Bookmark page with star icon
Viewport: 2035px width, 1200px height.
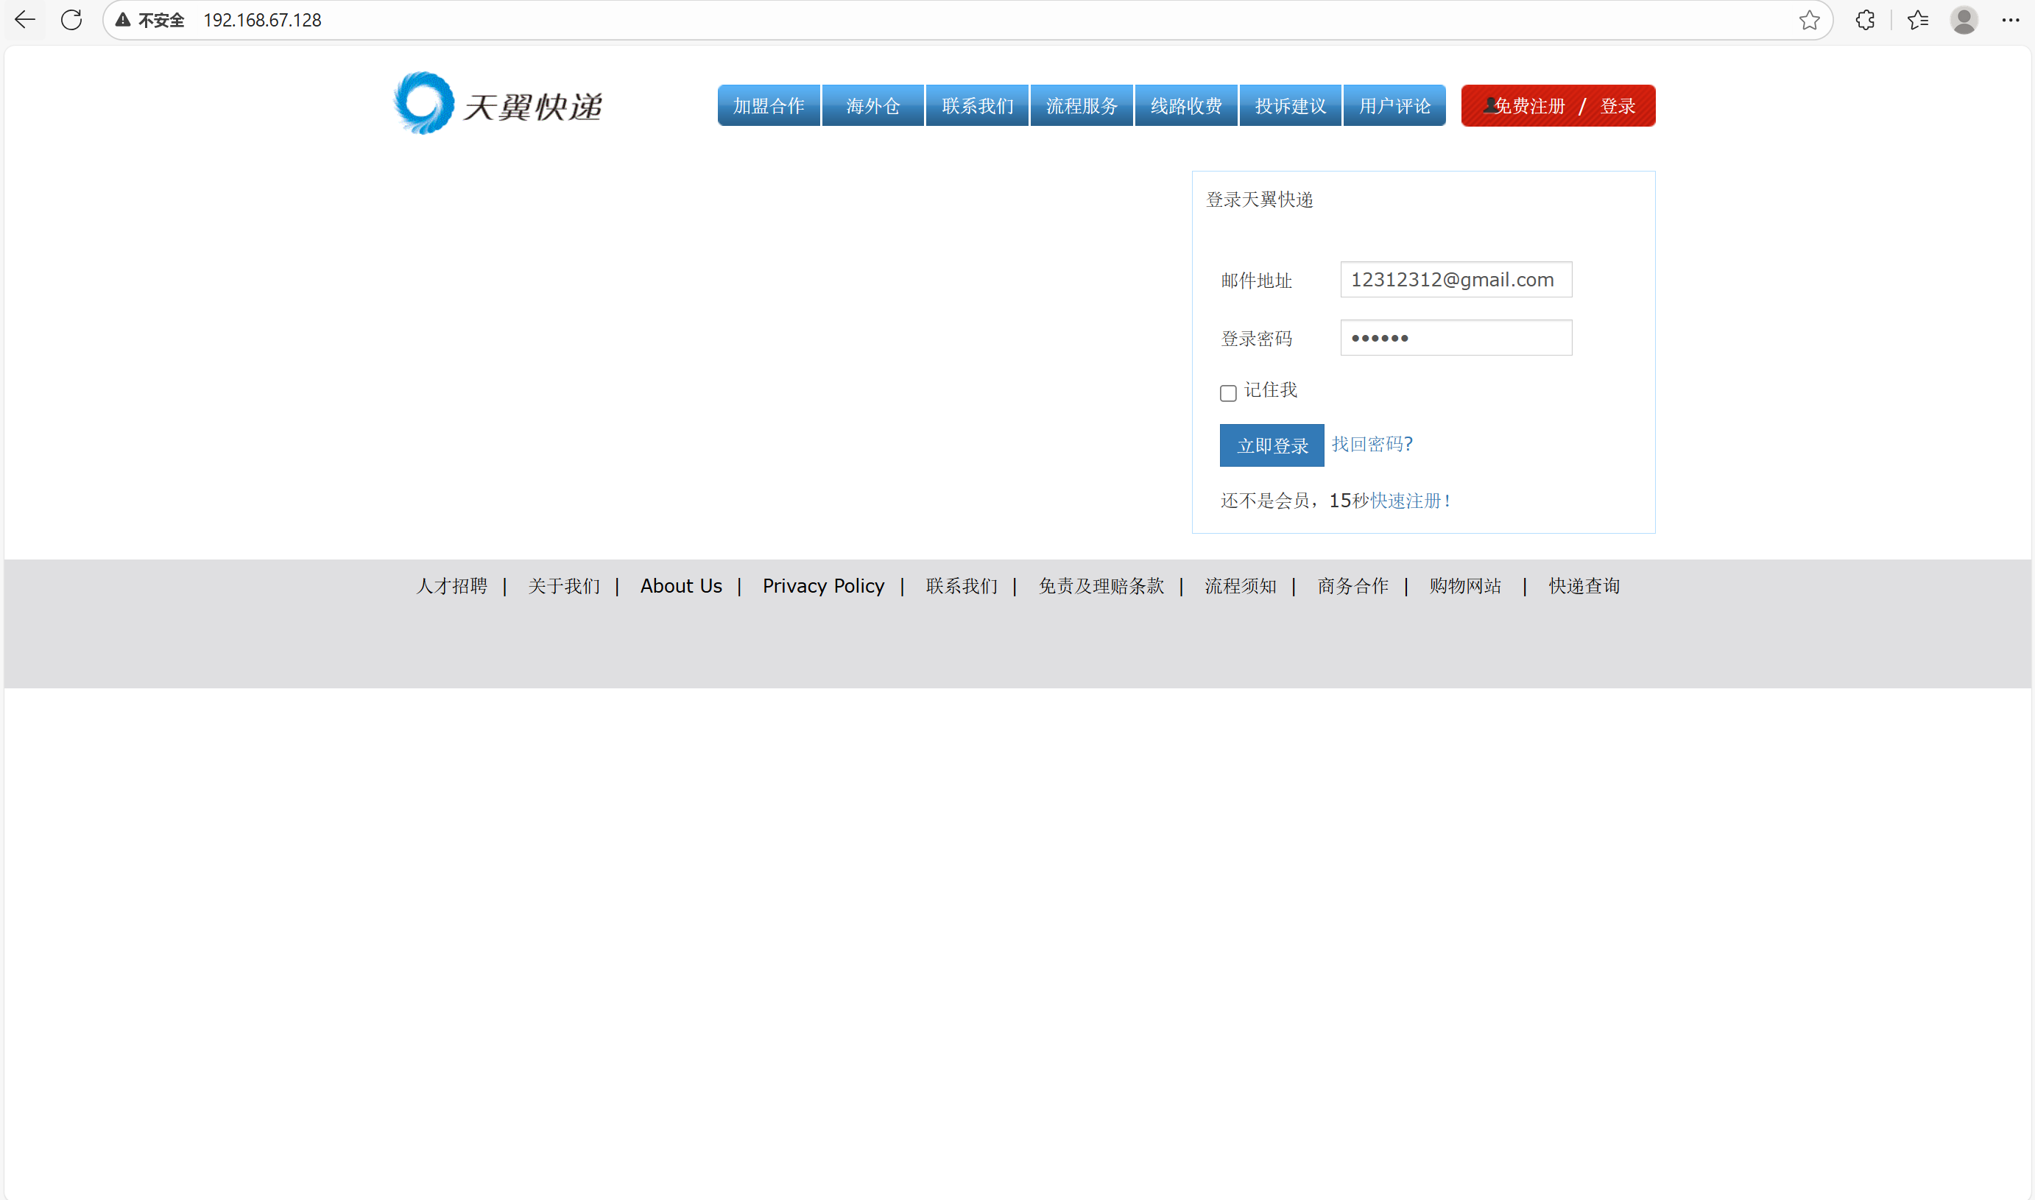point(1809,19)
